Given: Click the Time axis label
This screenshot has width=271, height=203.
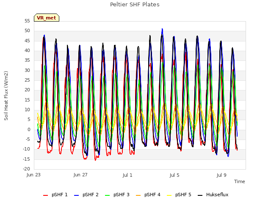Looking at the screenshot, I should [x=240, y=181].
